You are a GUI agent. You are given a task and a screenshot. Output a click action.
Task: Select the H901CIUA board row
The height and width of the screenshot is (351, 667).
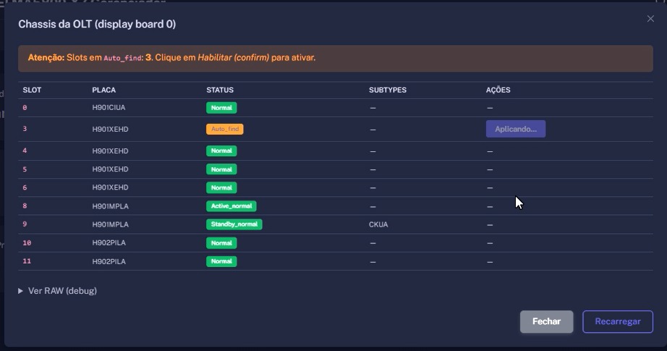coord(110,108)
